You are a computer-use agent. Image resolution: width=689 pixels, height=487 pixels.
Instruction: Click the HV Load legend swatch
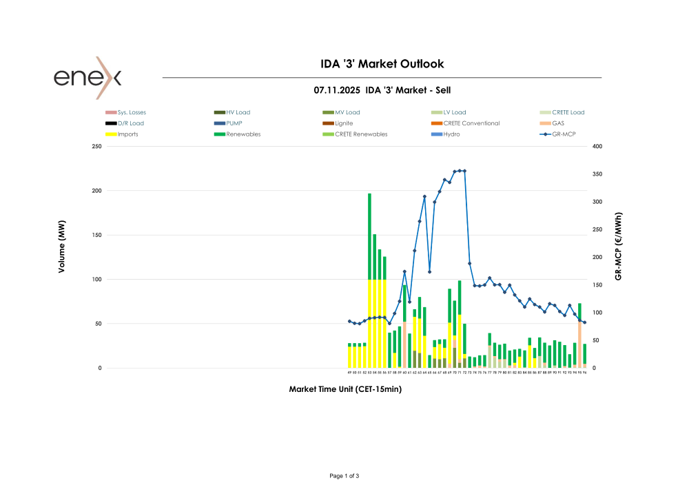point(219,112)
